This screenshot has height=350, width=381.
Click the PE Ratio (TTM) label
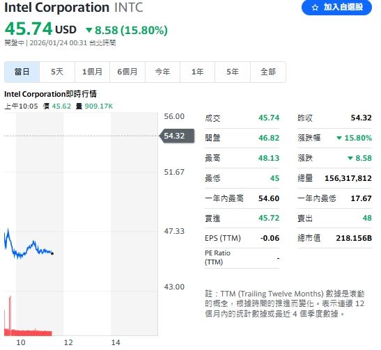click(x=217, y=257)
